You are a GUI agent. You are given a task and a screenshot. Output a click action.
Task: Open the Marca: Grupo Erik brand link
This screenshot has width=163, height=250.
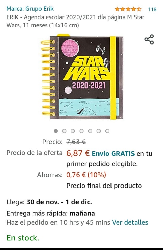click(x=30, y=9)
